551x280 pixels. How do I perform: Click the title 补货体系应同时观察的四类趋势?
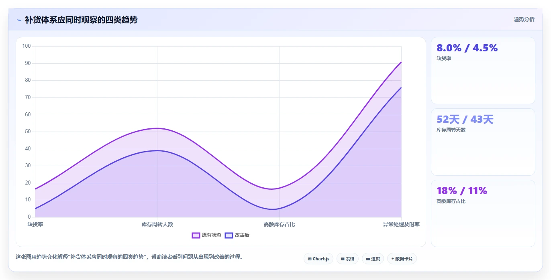tap(81, 20)
